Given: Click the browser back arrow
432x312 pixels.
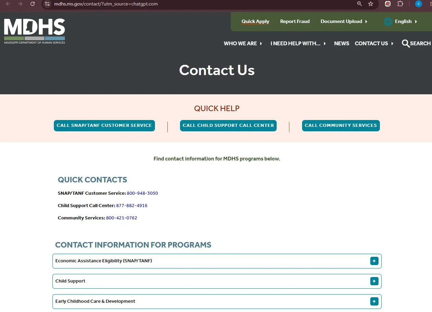Looking at the screenshot, I should 8,4.
